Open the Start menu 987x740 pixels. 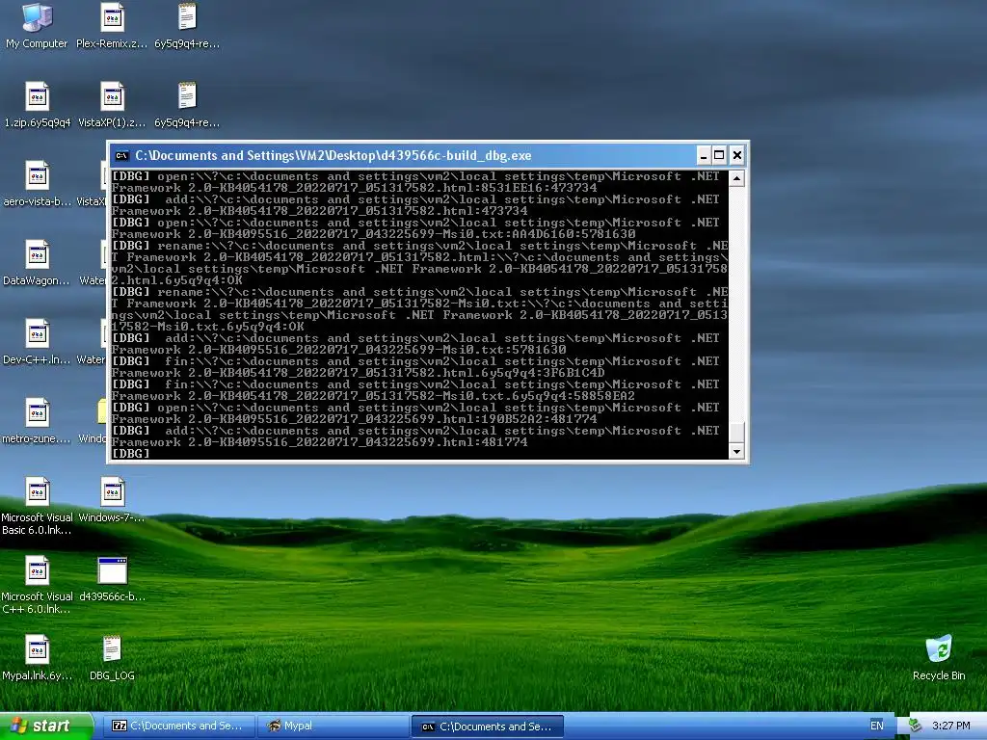pyautogui.click(x=46, y=727)
